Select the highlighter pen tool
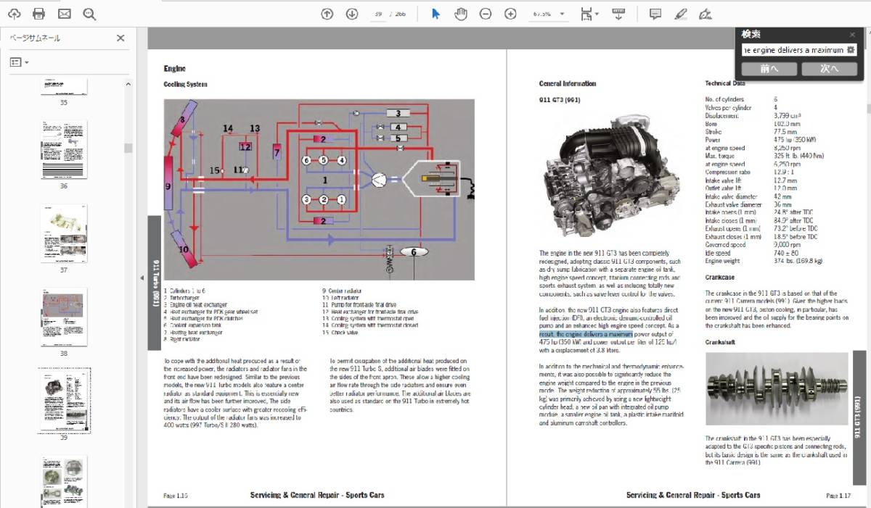The height and width of the screenshot is (508, 871). coord(680,14)
